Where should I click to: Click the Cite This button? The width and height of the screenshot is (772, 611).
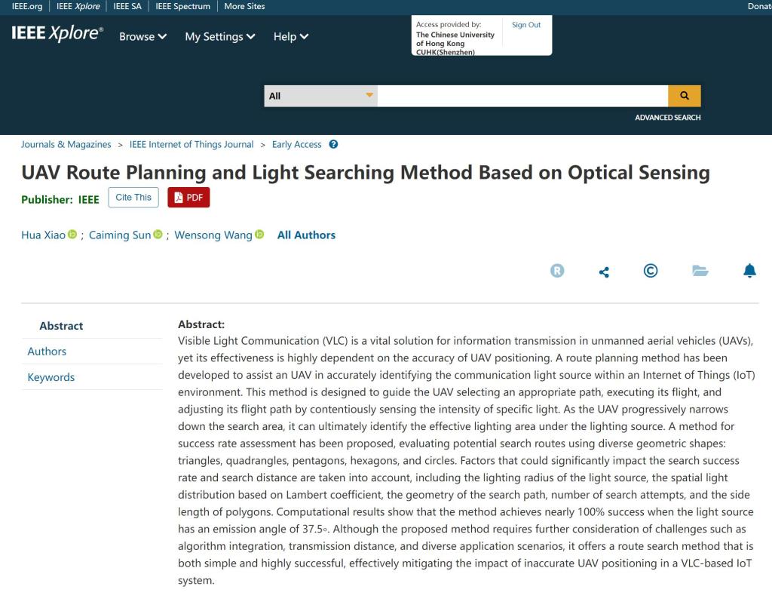133,198
